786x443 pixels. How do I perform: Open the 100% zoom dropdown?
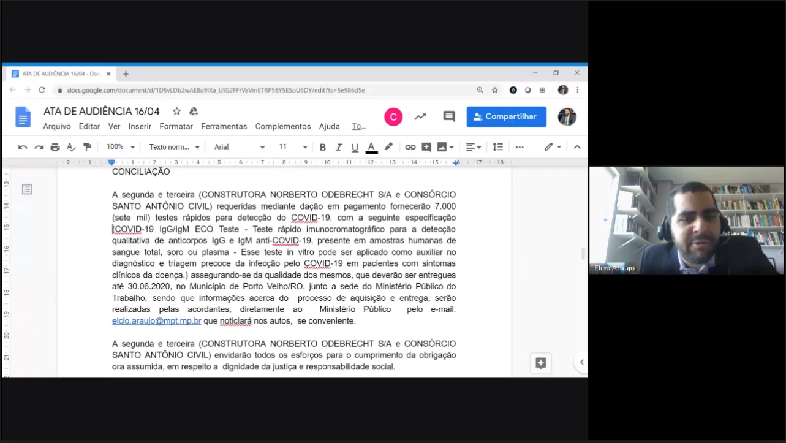tap(120, 147)
